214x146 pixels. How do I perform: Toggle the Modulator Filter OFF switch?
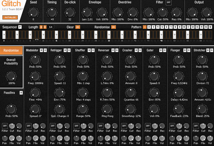29,126
